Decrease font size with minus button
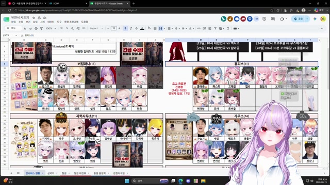This screenshot has width=330, height=185. [108, 28]
